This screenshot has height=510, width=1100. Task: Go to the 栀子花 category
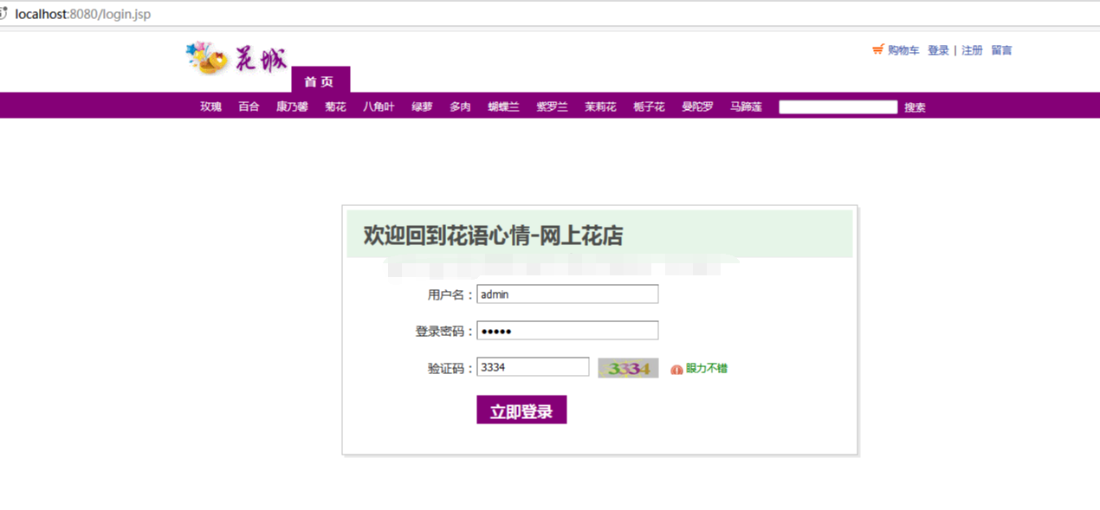(x=649, y=107)
